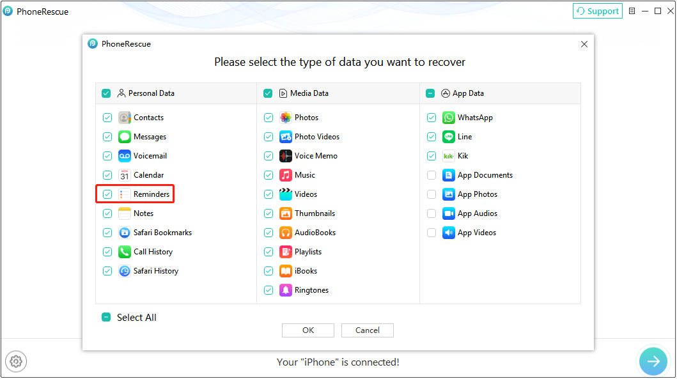Viewport: 677px width, 379px height.
Task: Check the App Photos checkbox
Action: (432, 194)
